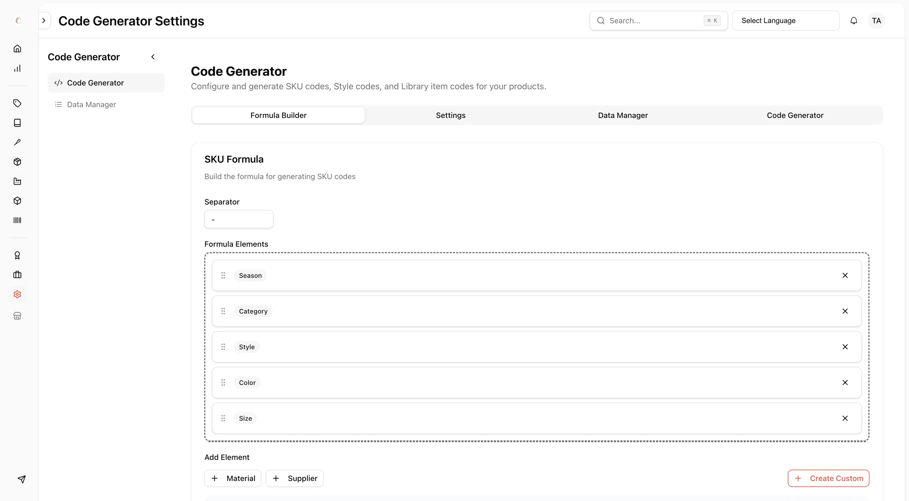The width and height of the screenshot is (909, 501).
Task: Expand the main sidebar with chevron
Action: 44,20
